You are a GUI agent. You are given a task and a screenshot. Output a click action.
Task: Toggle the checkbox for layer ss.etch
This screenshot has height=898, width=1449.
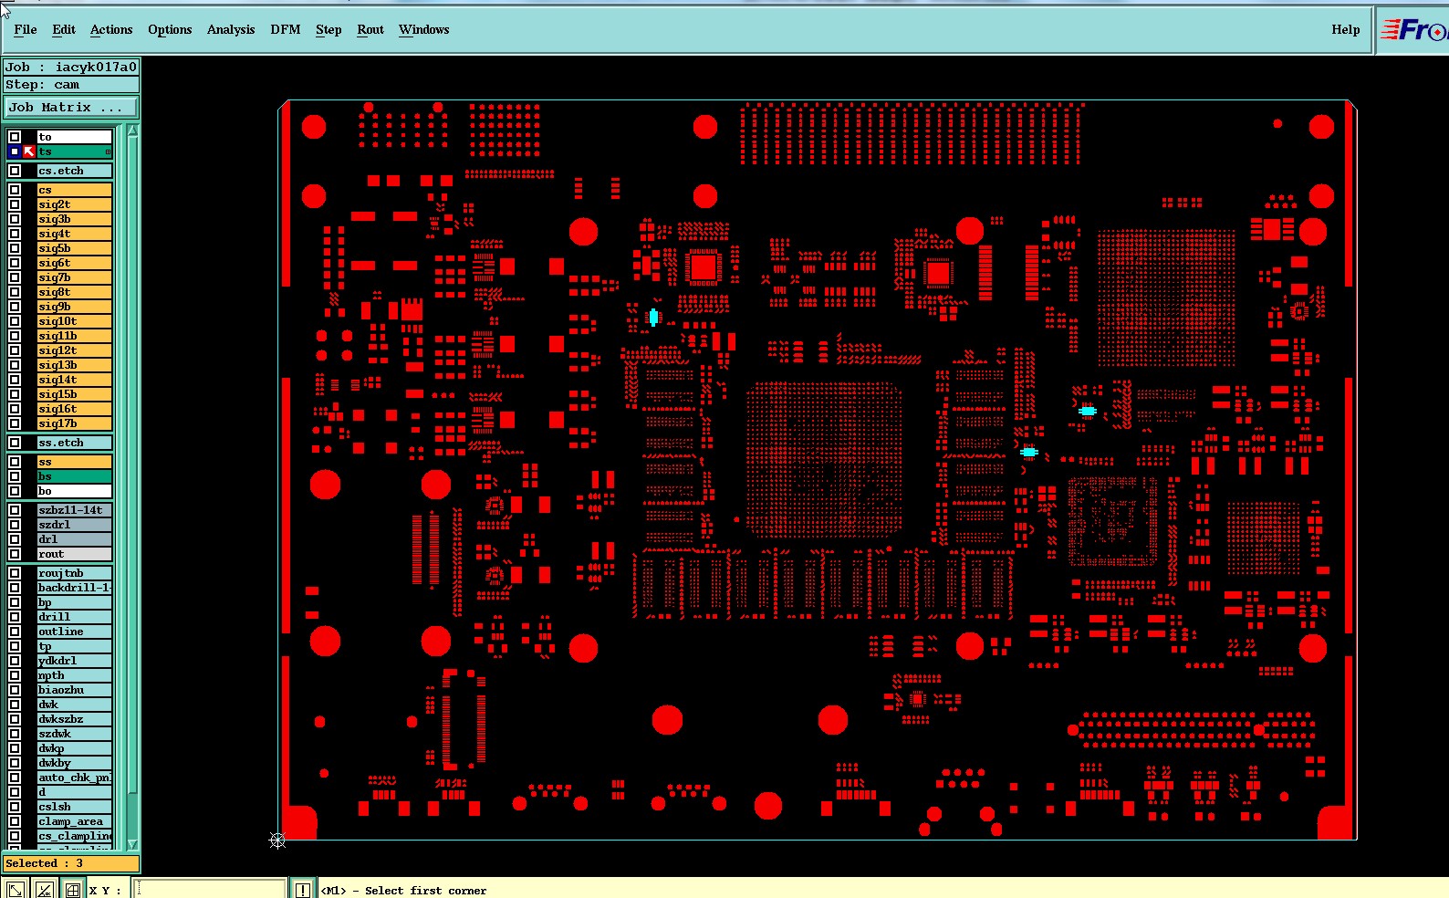coord(15,443)
